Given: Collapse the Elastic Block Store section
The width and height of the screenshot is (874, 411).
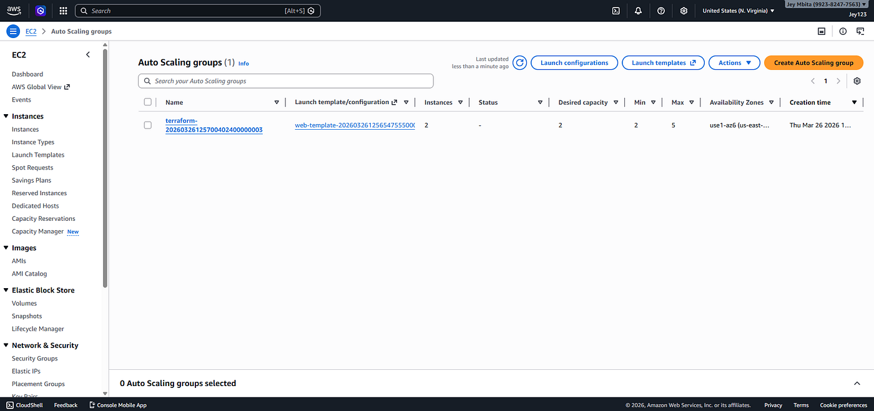Looking at the screenshot, I should [6, 290].
